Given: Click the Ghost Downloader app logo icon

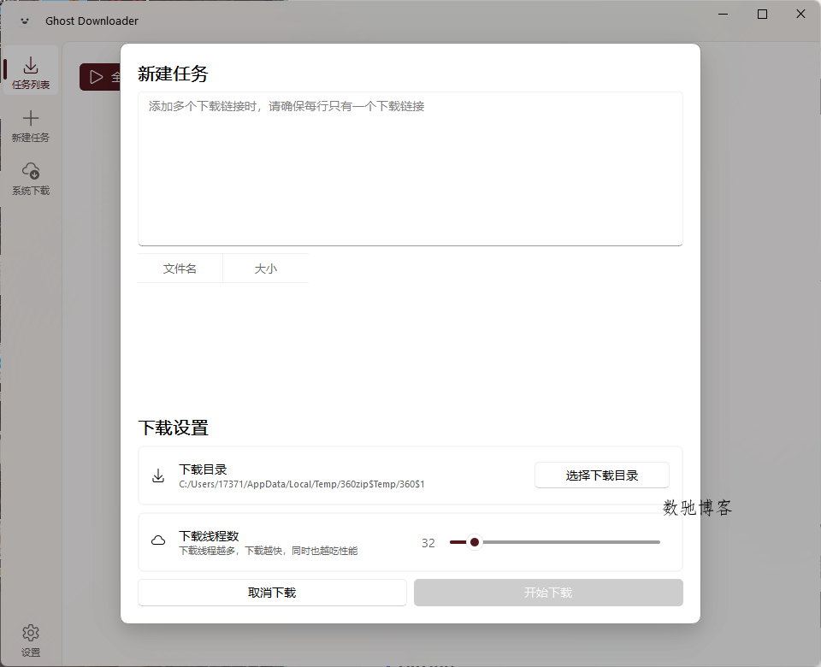Looking at the screenshot, I should [x=25, y=21].
